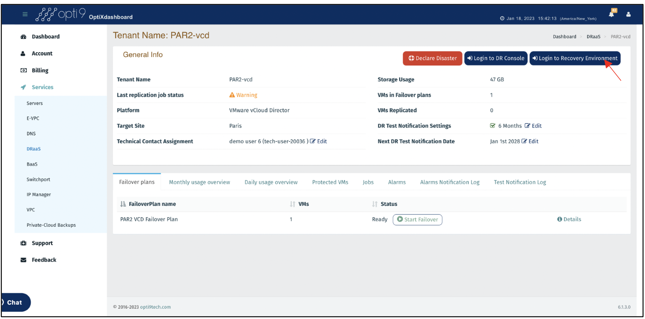
Task: Select IP Manager under Services
Action: [39, 195]
